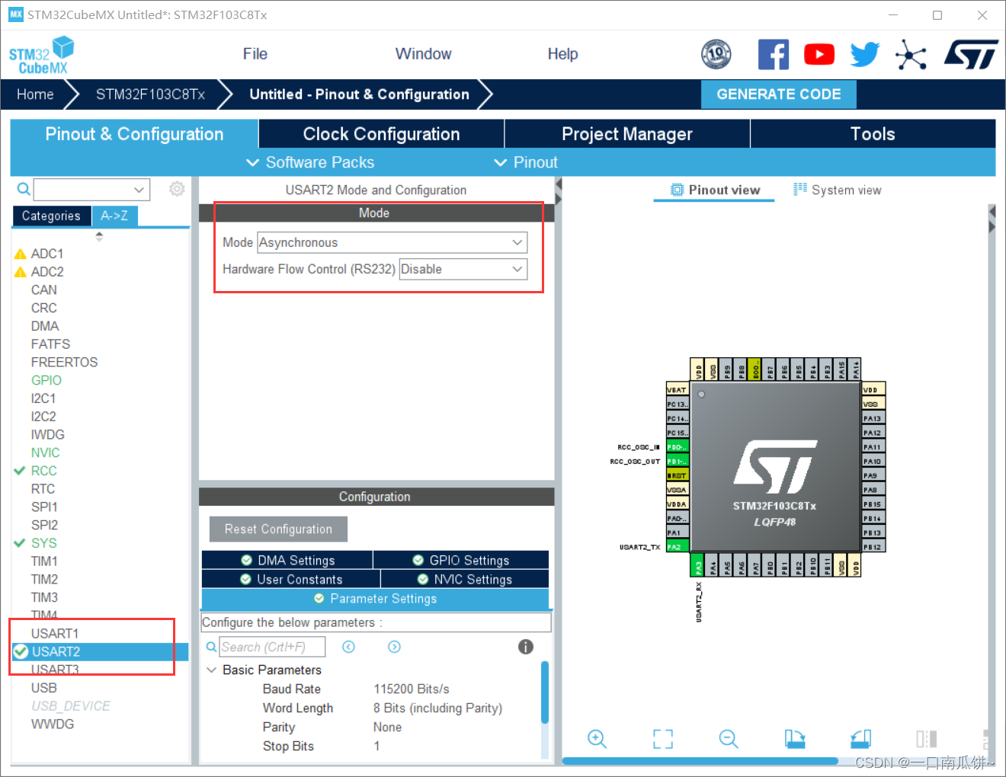1006x777 pixels.
Task: Open the Twitter icon link
Action: 865,54
